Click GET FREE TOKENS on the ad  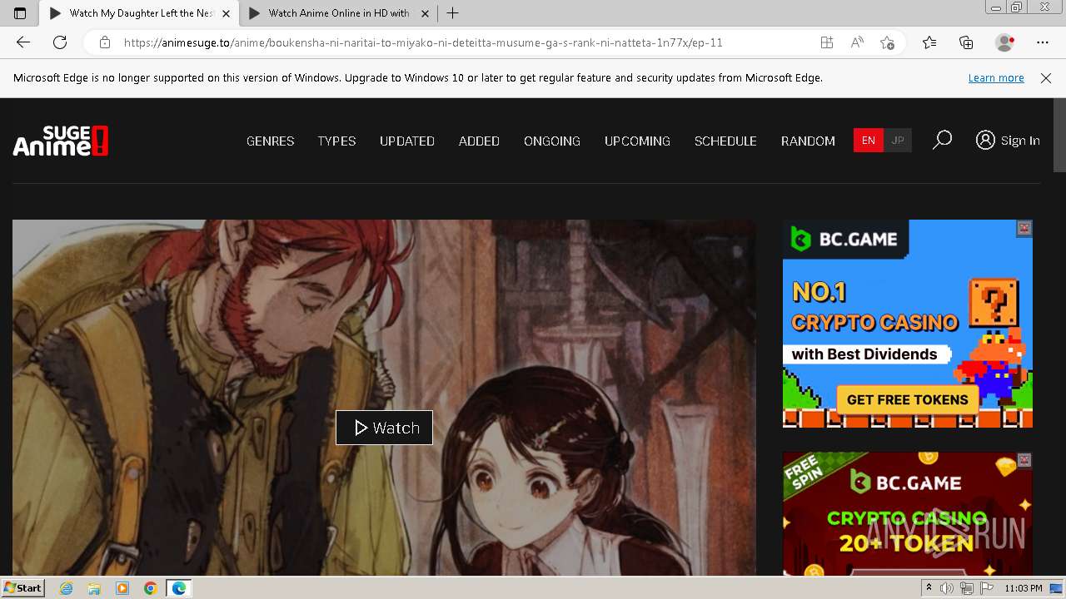tap(907, 399)
